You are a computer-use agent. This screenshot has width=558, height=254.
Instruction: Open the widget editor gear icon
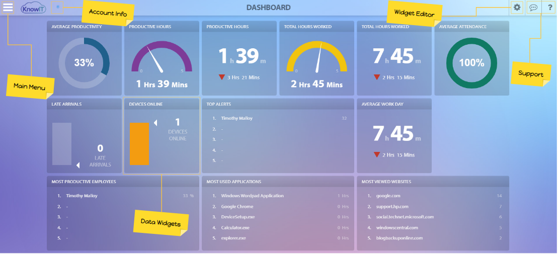coord(517,7)
